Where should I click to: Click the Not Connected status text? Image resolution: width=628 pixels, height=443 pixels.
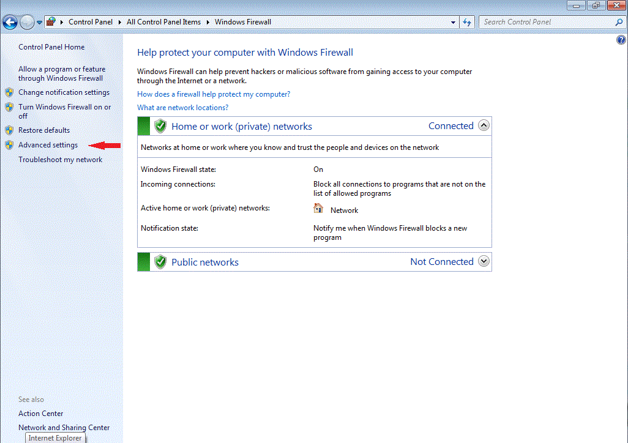click(x=442, y=261)
